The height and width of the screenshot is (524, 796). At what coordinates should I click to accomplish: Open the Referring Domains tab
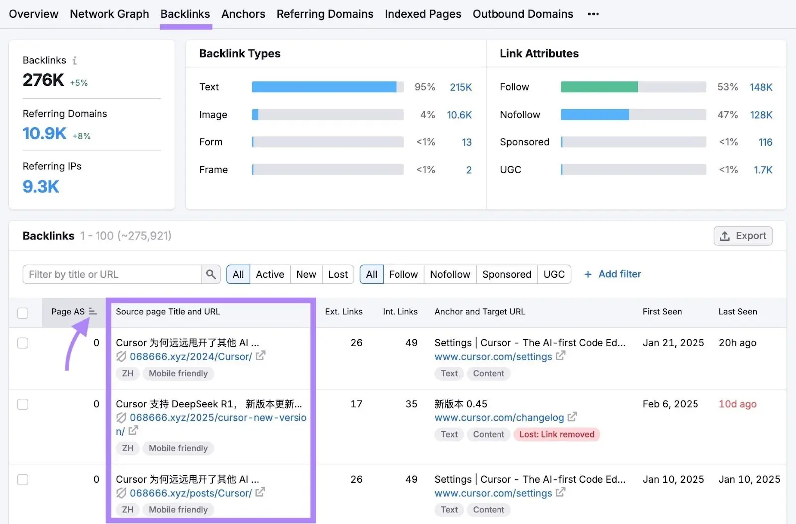pos(325,14)
